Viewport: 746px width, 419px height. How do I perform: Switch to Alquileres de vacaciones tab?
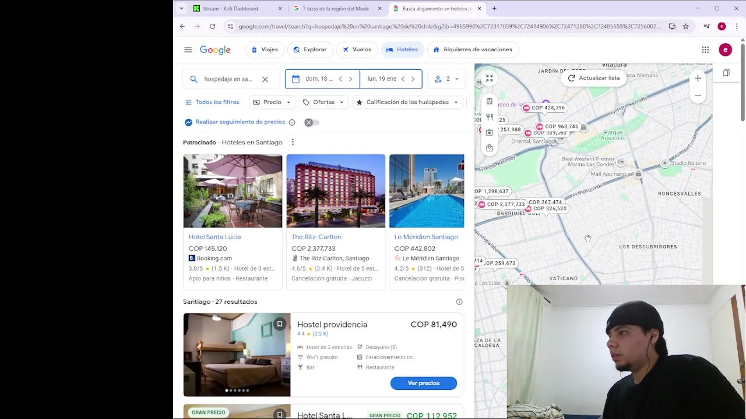click(x=473, y=49)
